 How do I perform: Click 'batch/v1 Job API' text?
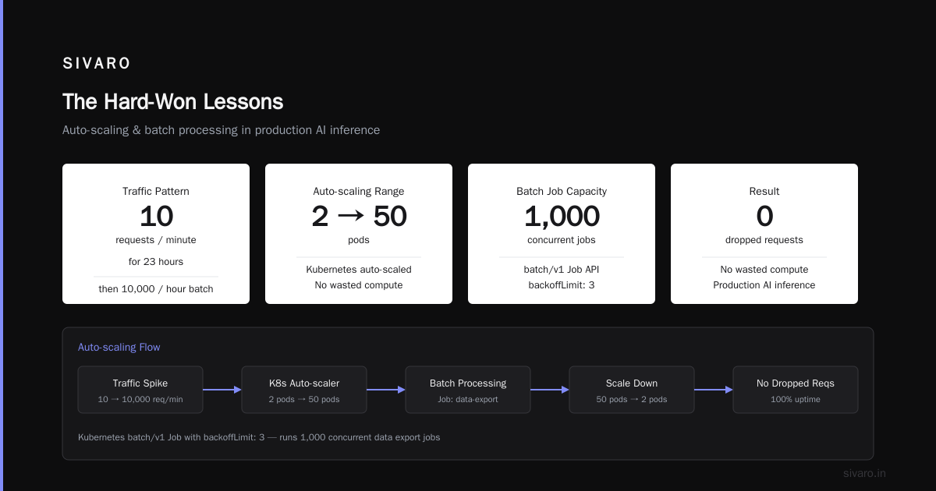point(562,270)
